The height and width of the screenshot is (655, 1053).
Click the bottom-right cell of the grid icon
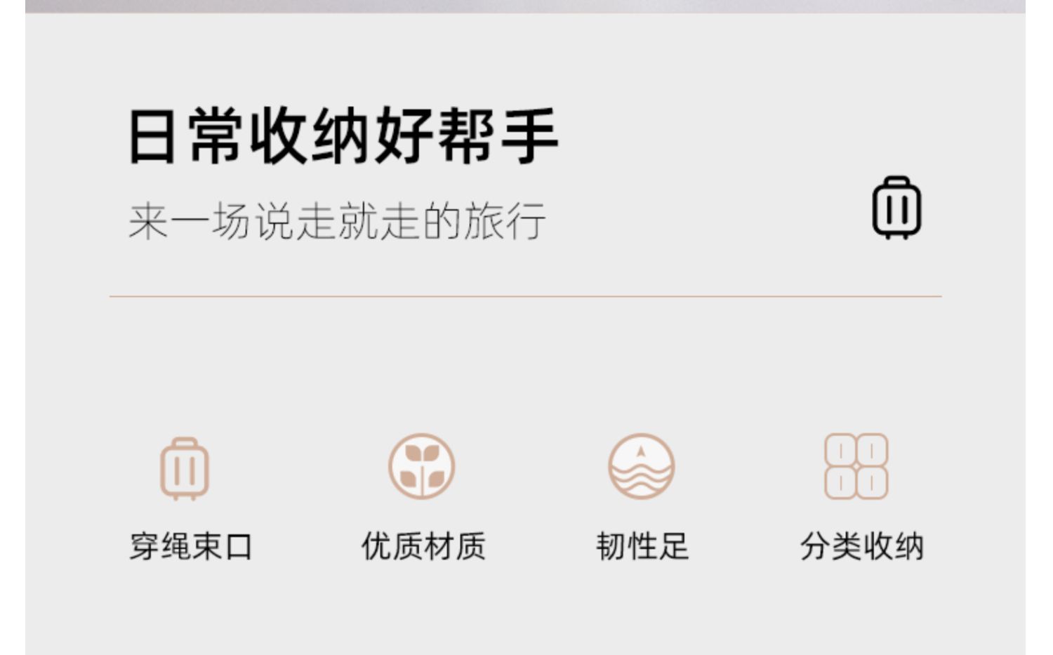873,483
